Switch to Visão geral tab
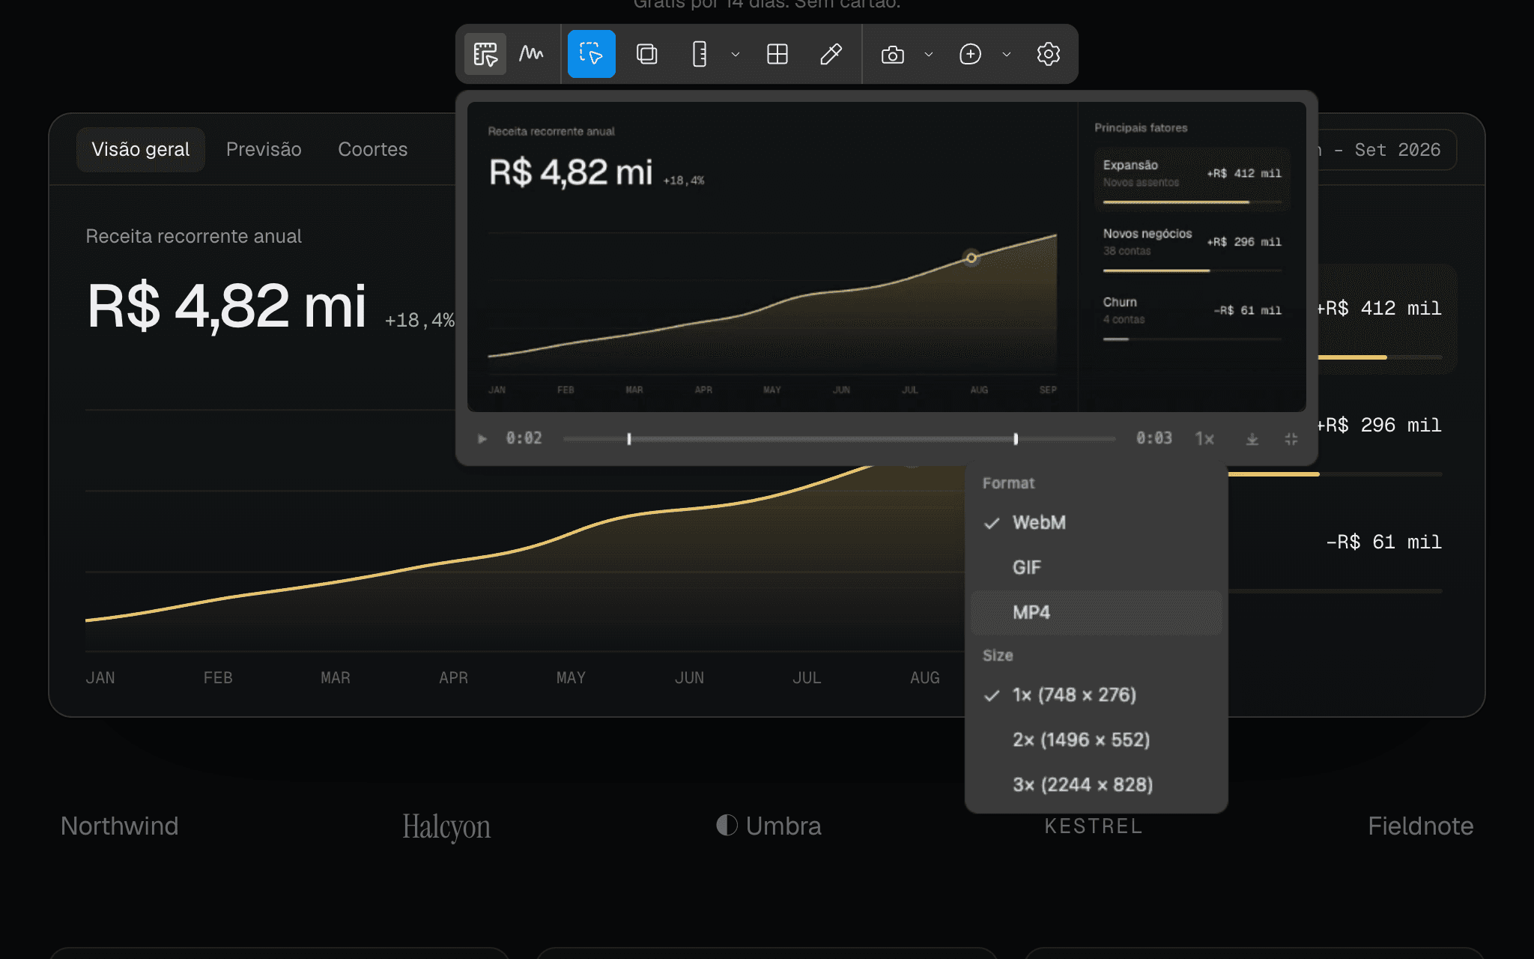 (141, 149)
